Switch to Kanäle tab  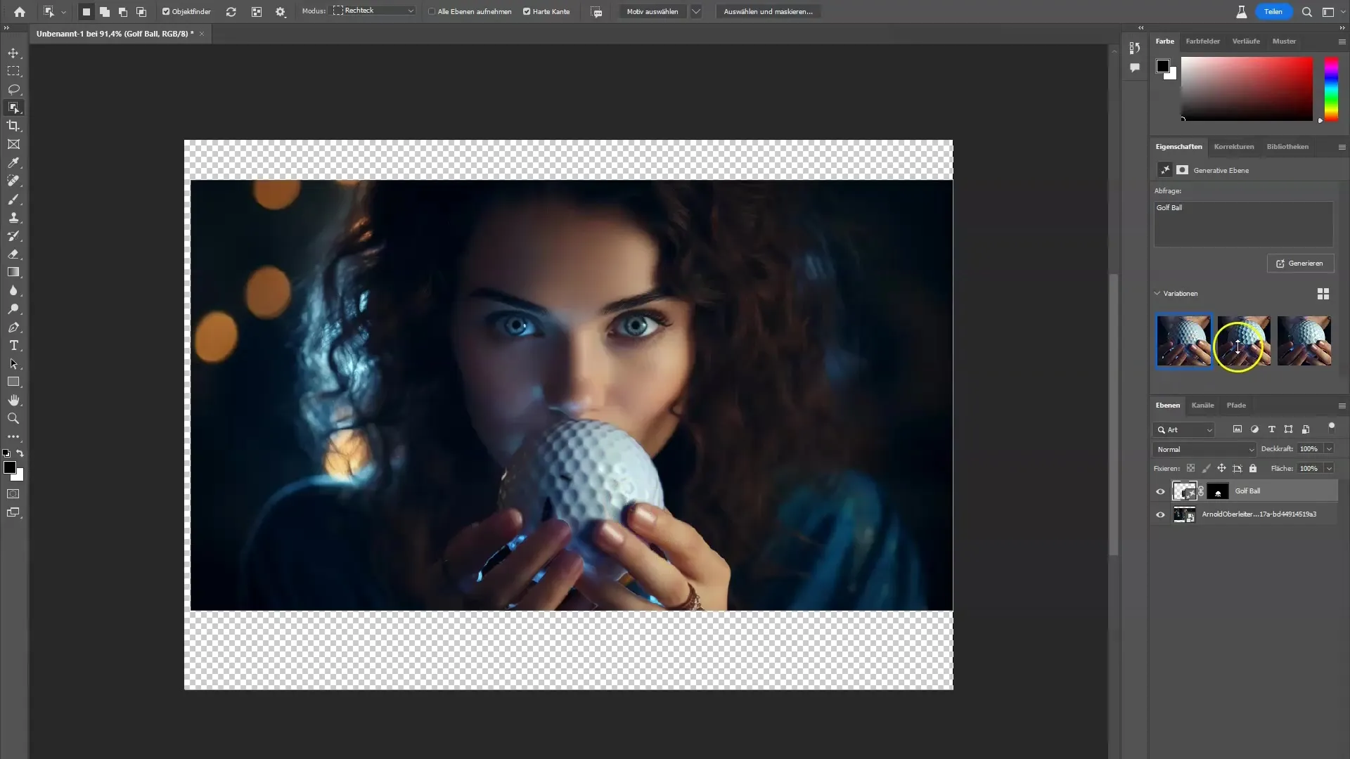click(x=1204, y=405)
